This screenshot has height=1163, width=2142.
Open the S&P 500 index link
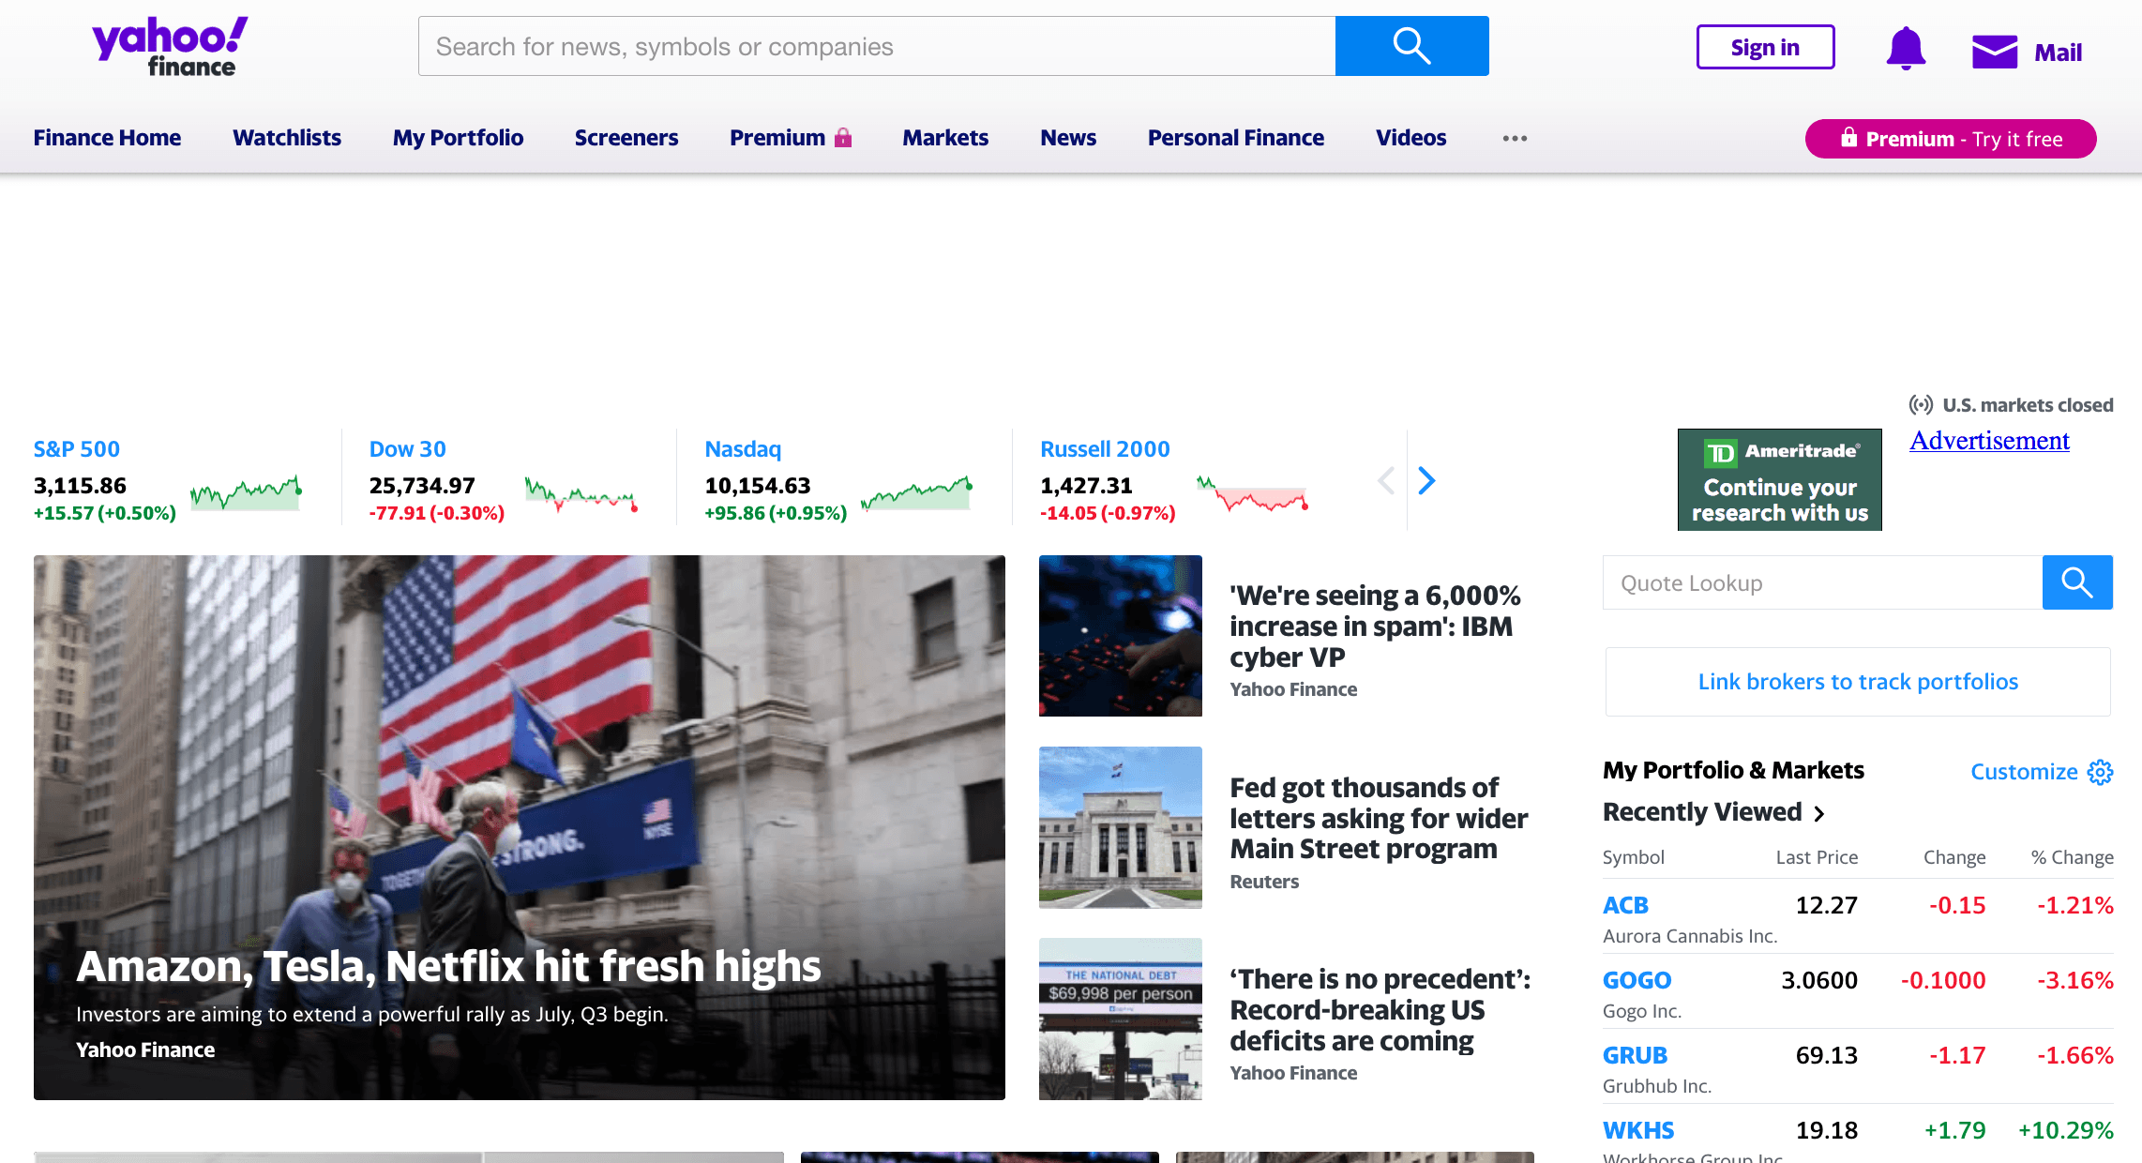point(77,449)
